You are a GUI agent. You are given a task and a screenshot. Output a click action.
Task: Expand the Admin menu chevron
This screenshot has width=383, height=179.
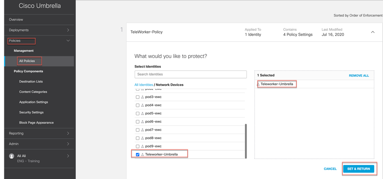(68, 144)
